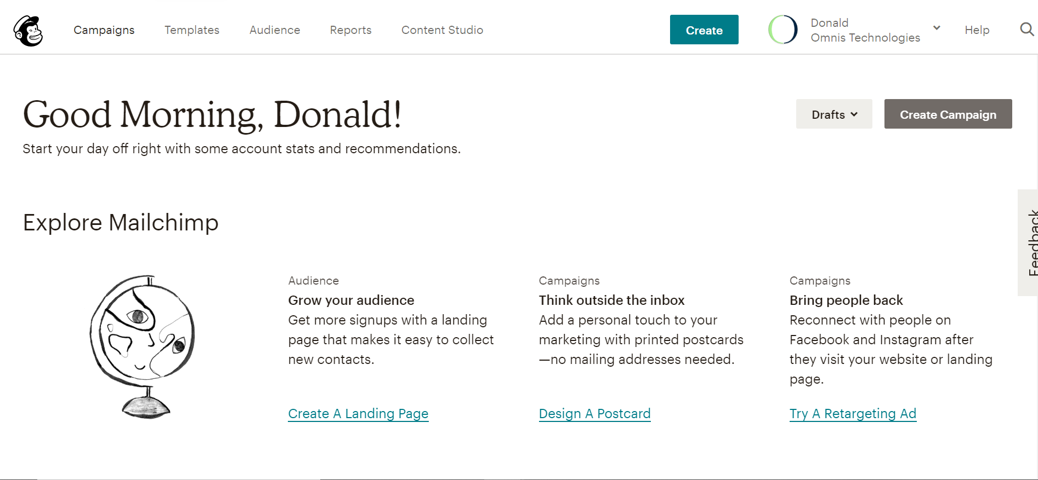Image resolution: width=1038 pixels, height=480 pixels.
Task: Follow the Create A Landing Page link
Action: click(358, 414)
